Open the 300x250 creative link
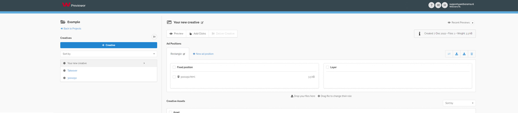The width and height of the screenshot is (518, 113). (x=72, y=78)
